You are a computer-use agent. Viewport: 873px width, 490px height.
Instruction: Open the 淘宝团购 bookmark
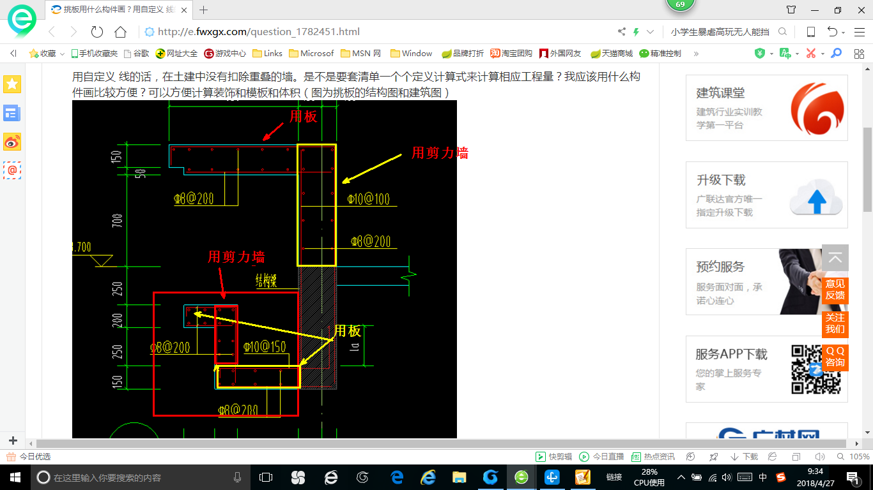click(x=511, y=54)
